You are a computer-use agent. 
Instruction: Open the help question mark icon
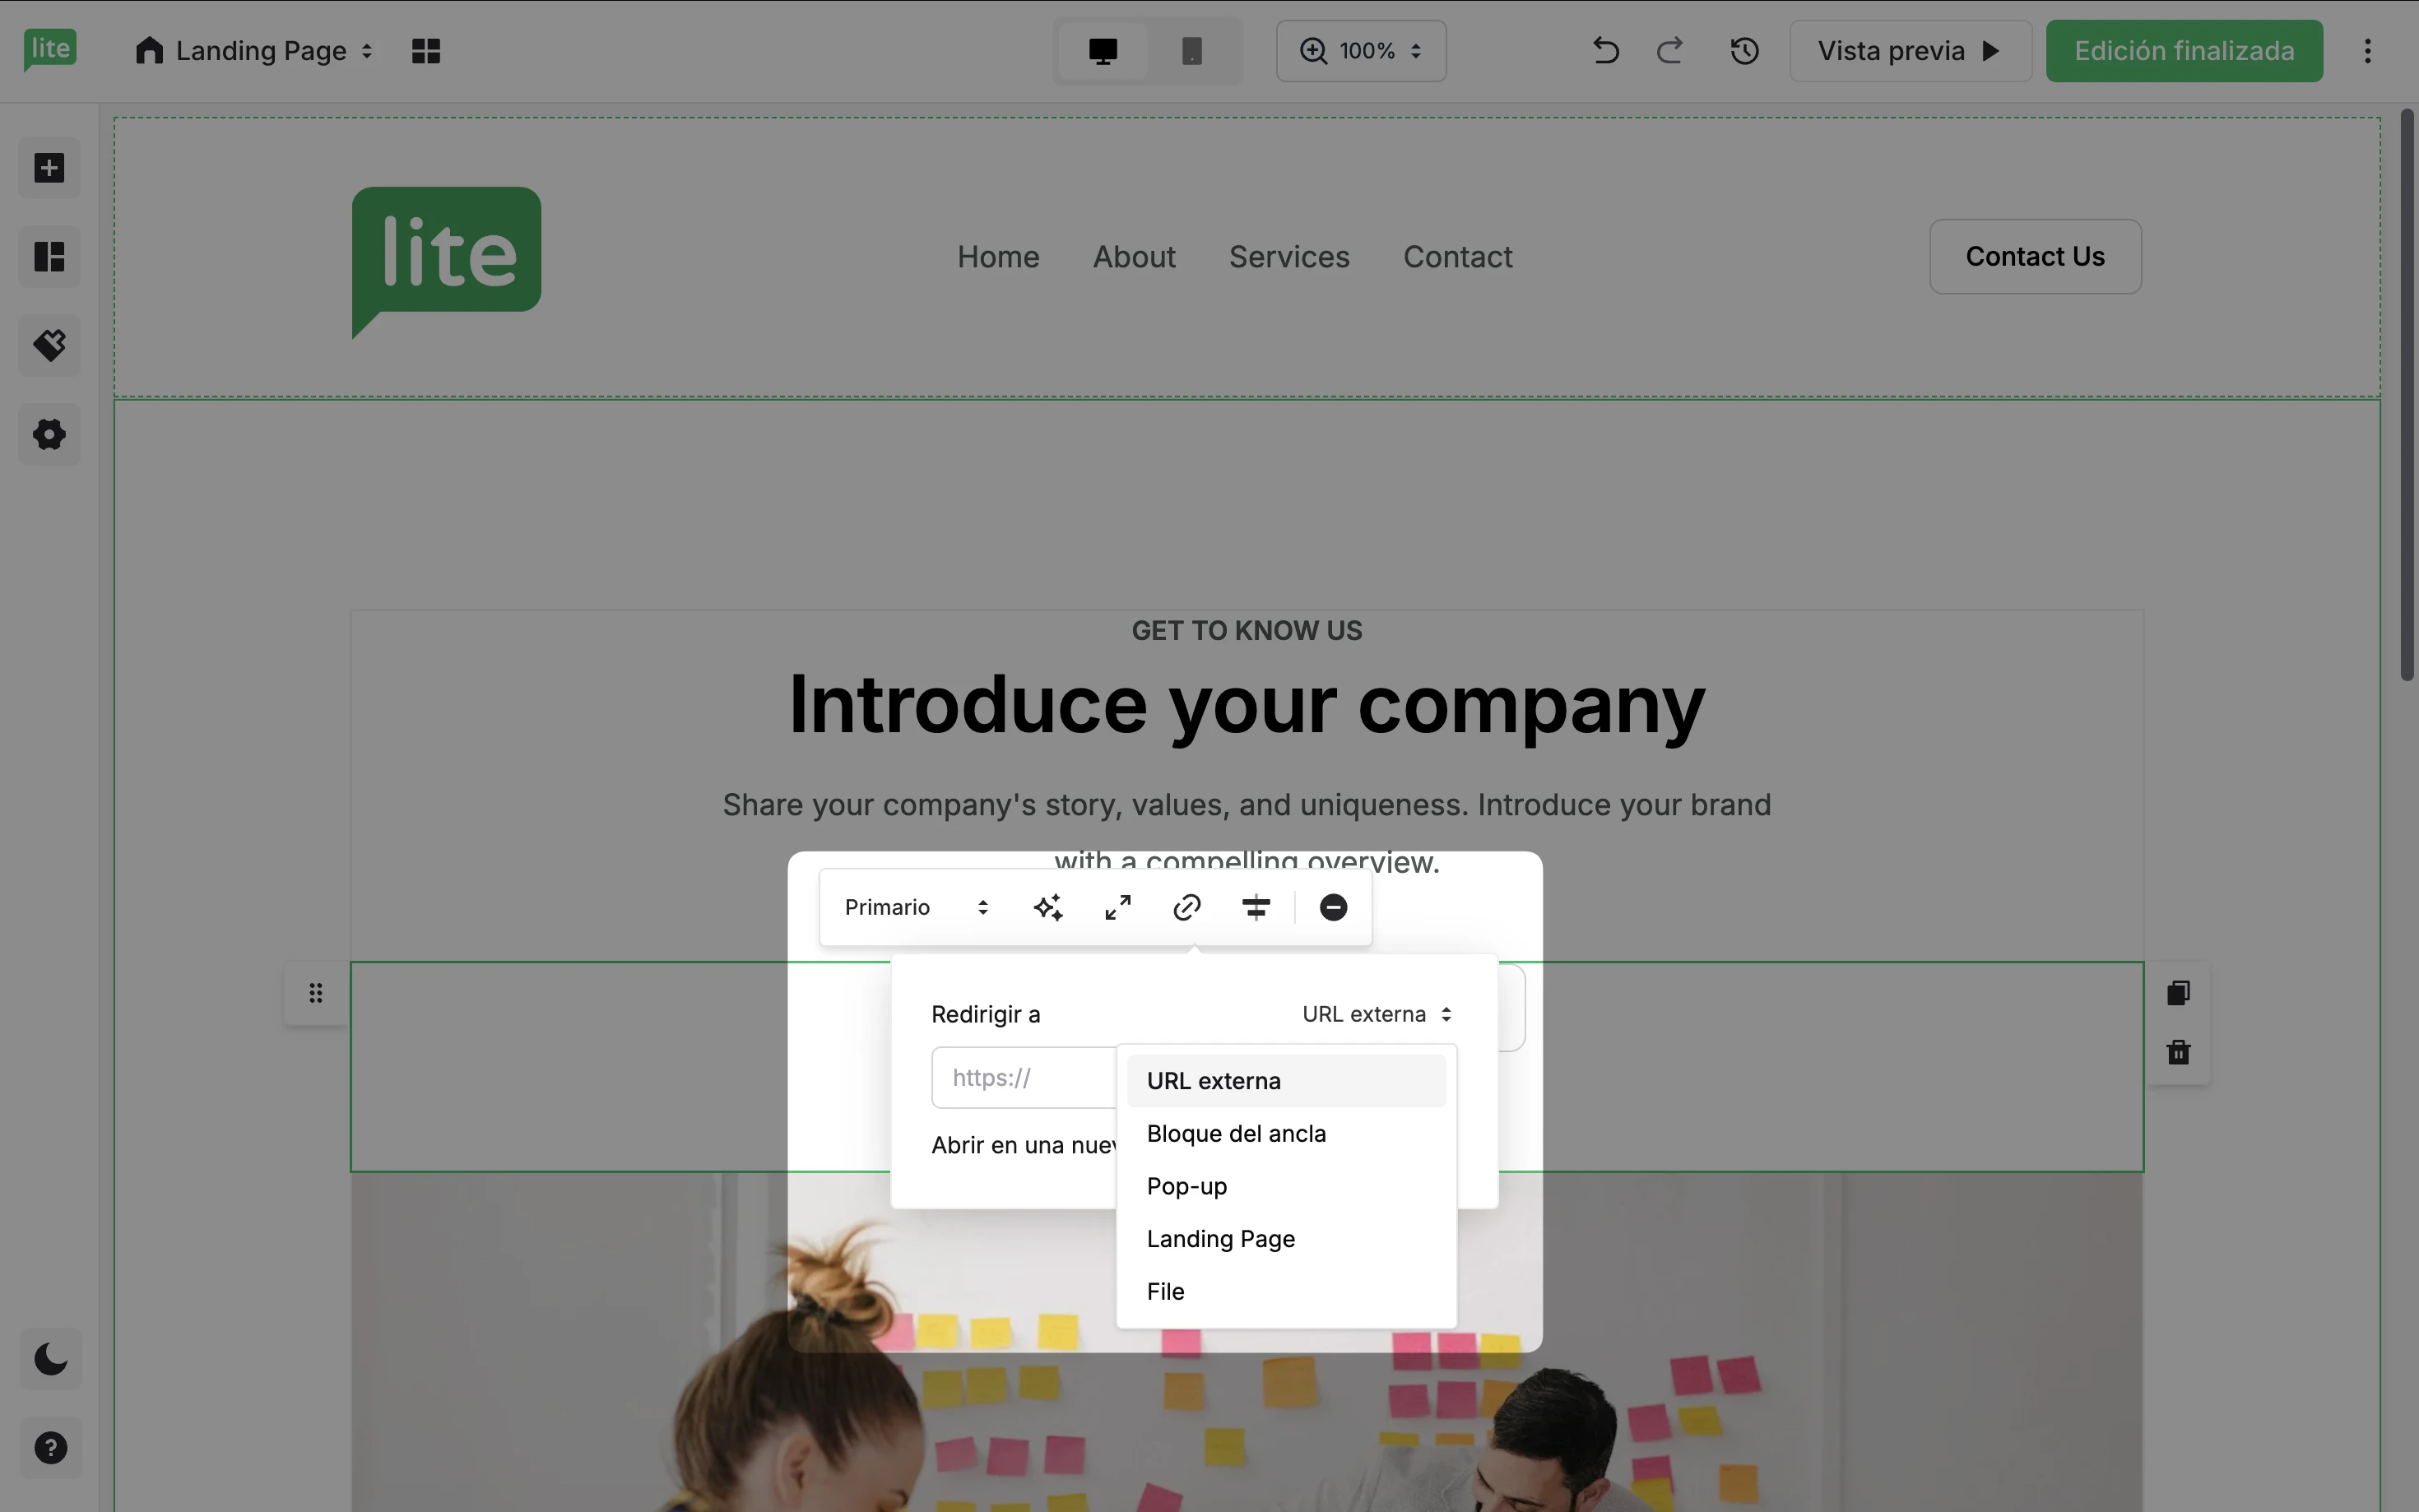[x=50, y=1448]
